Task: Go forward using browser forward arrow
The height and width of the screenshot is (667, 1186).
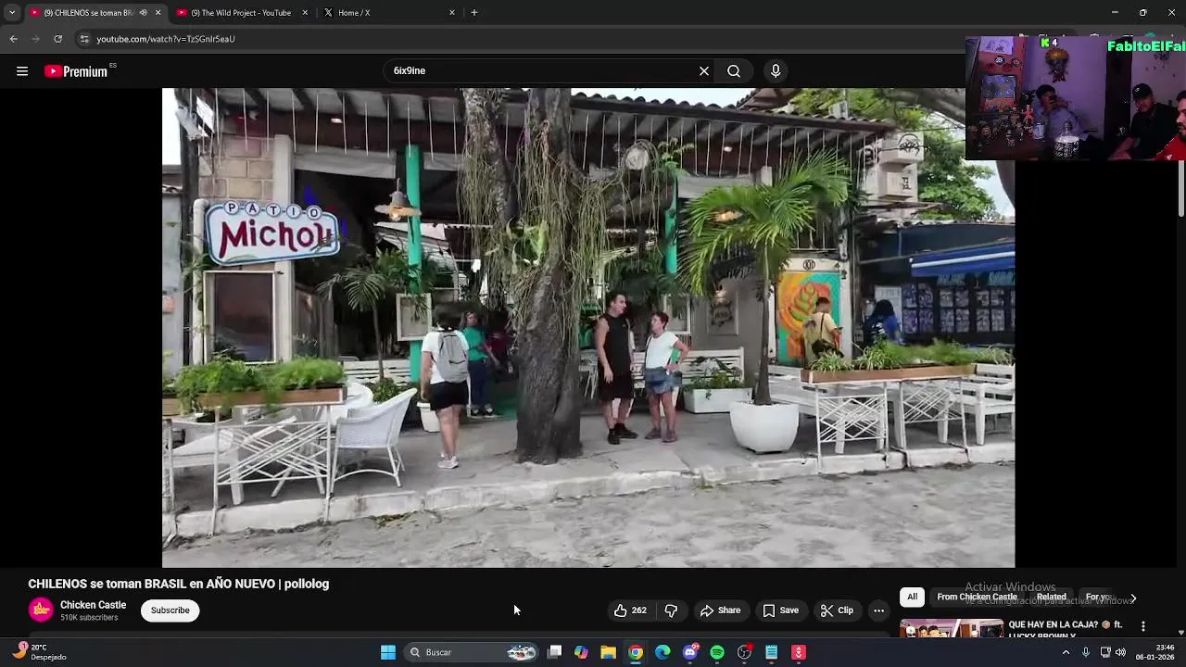Action: point(35,39)
